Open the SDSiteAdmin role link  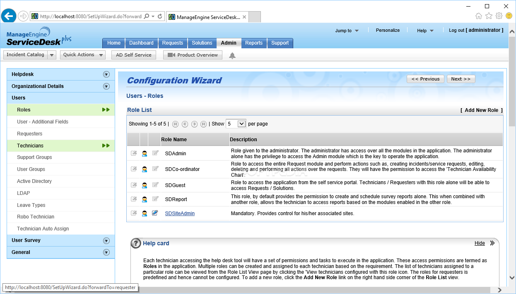[x=180, y=213]
